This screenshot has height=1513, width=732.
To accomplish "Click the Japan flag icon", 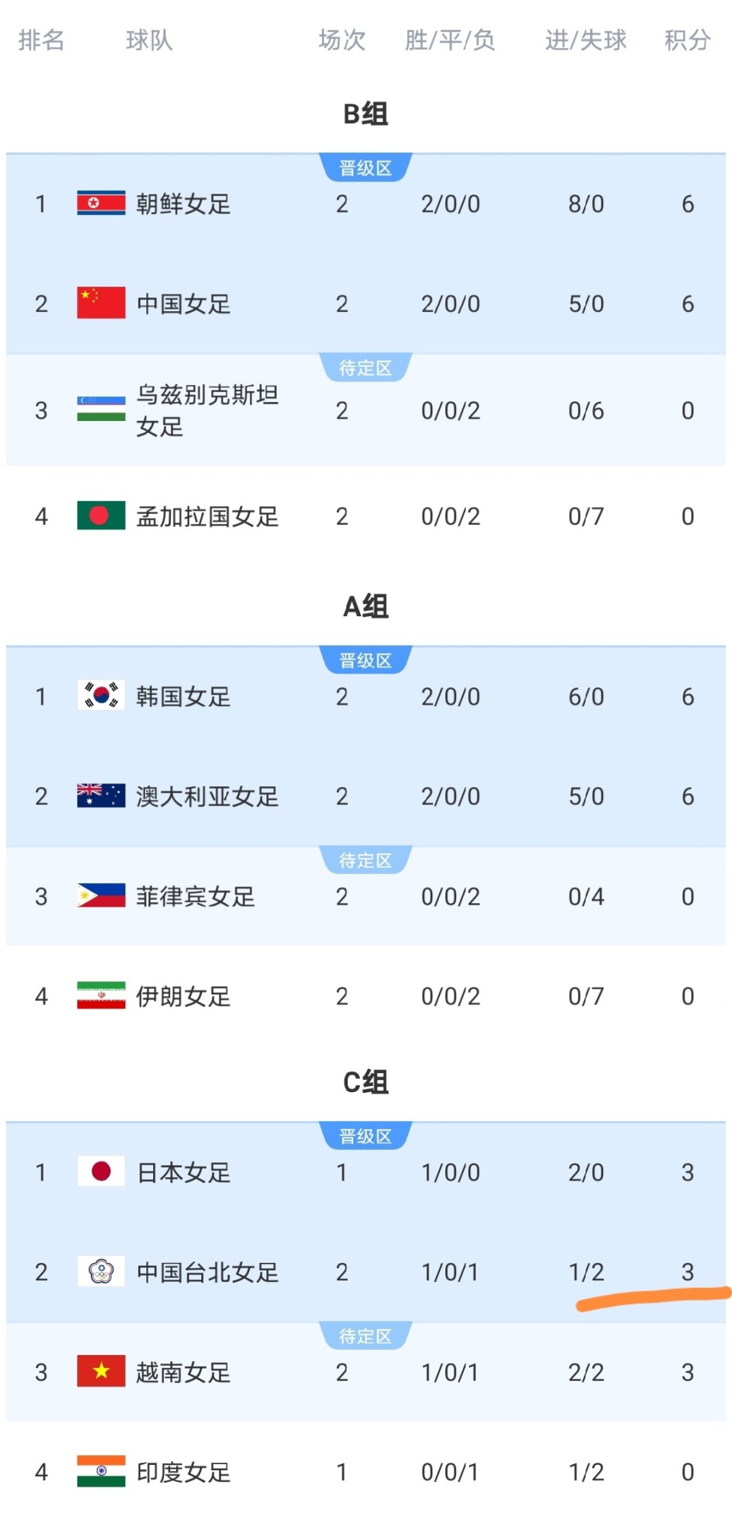I will click(x=101, y=1171).
